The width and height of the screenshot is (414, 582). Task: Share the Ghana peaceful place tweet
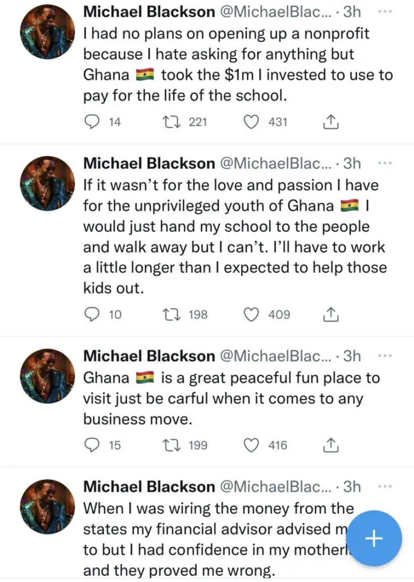click(330, 446)
